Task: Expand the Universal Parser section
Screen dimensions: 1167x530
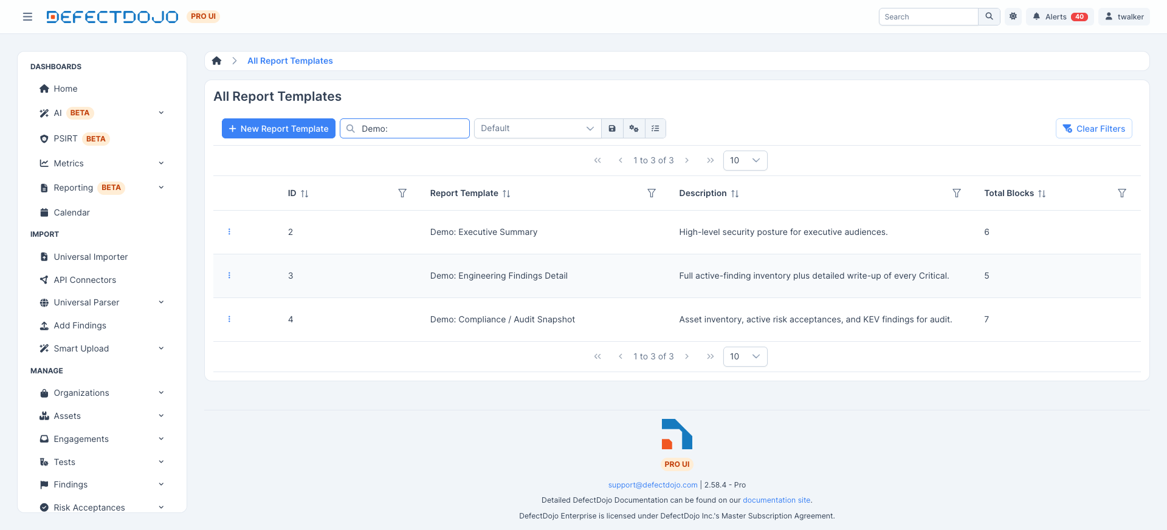Action: (x=161, y=302)
